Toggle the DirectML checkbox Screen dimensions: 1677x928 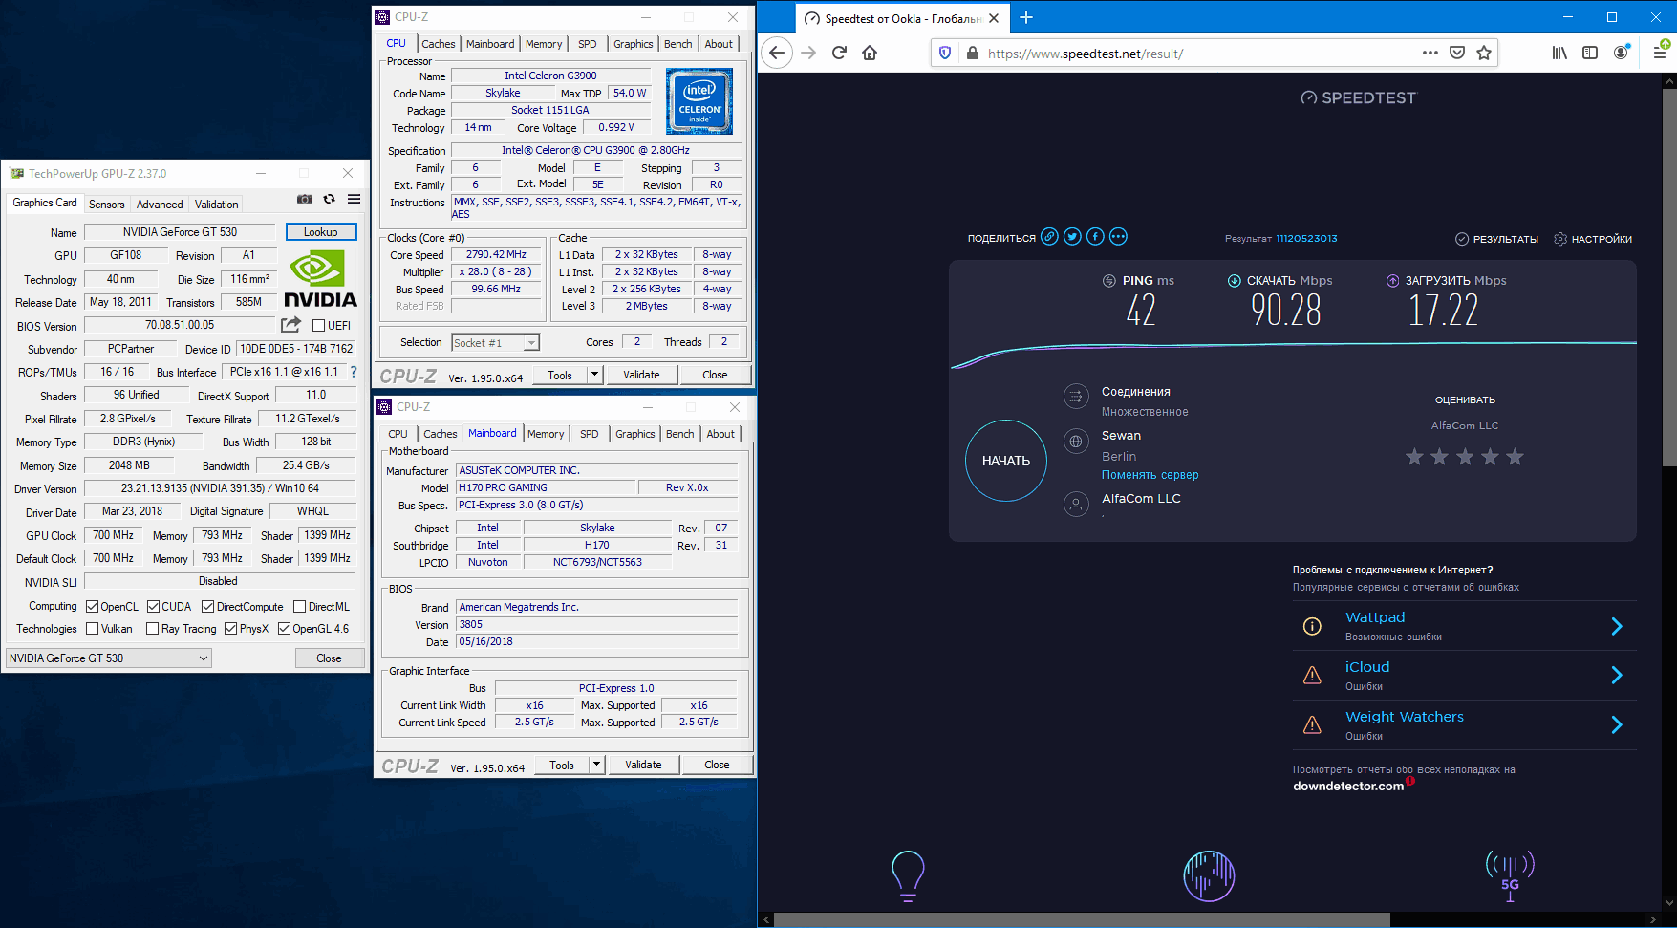pyautogui.click(x=299, y=607)
